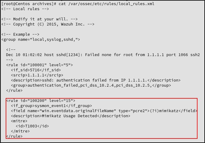Viewport: 205px width, 143px height.
Task: Click the sshd Failed none sample log line
Action: coord(103,55)
